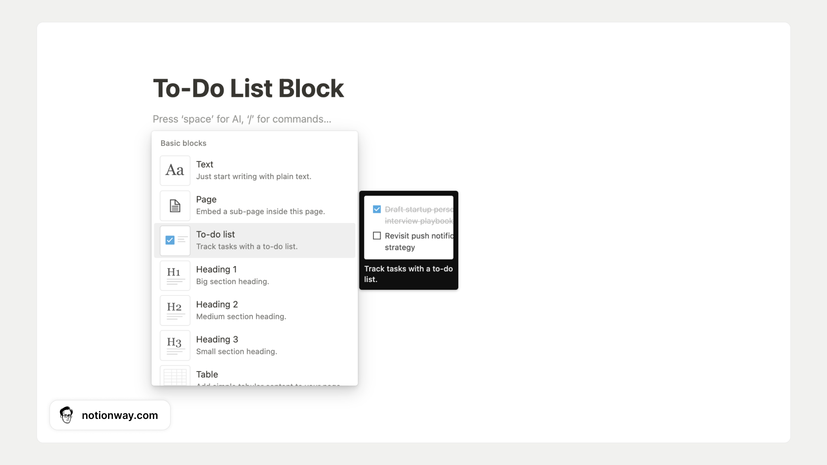The image size is (827, 465).
Task: Toggle the blue checkbox beside To-do list
Action: 171,240
